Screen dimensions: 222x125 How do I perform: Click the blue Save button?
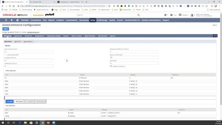click(x=6, y=29)
